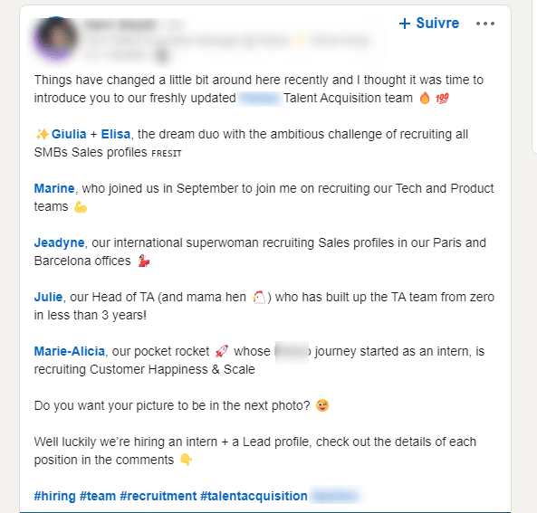This screenshot has width=537, height=513.
Task: Click the pointing-down emoji after comments
Action: (187, 460)
